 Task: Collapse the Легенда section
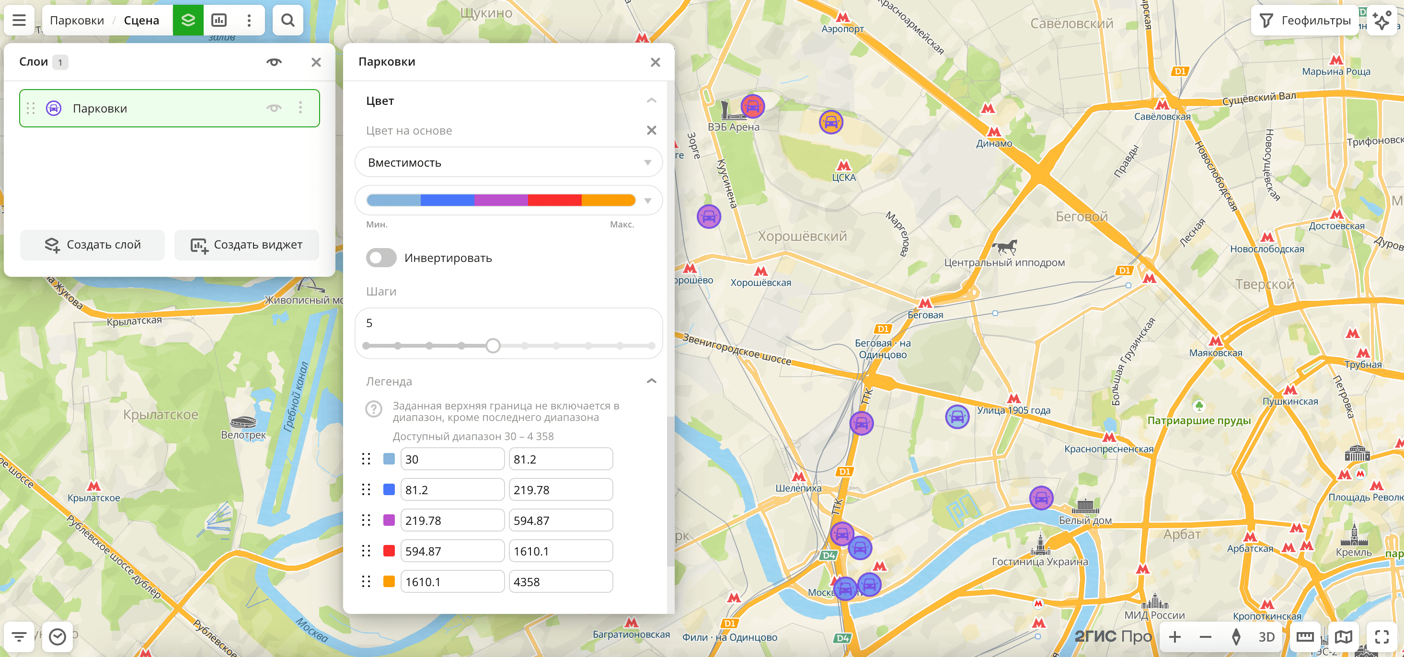(x=651, y=381)
